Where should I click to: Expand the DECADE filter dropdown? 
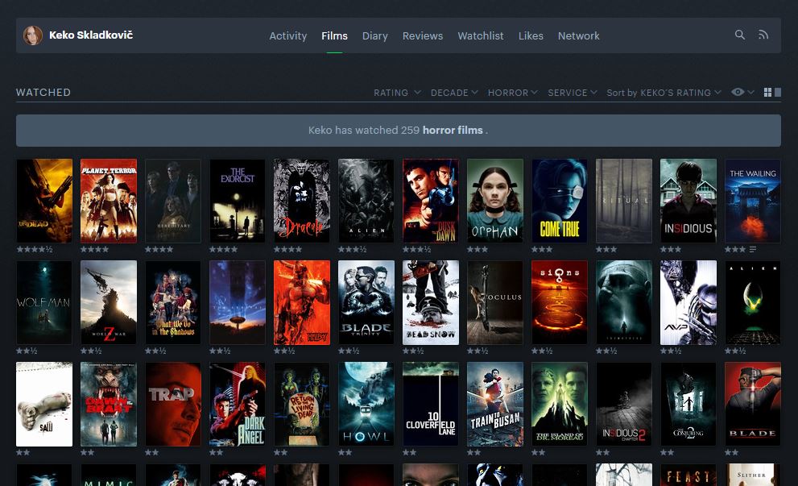click(x=454, y=92)
